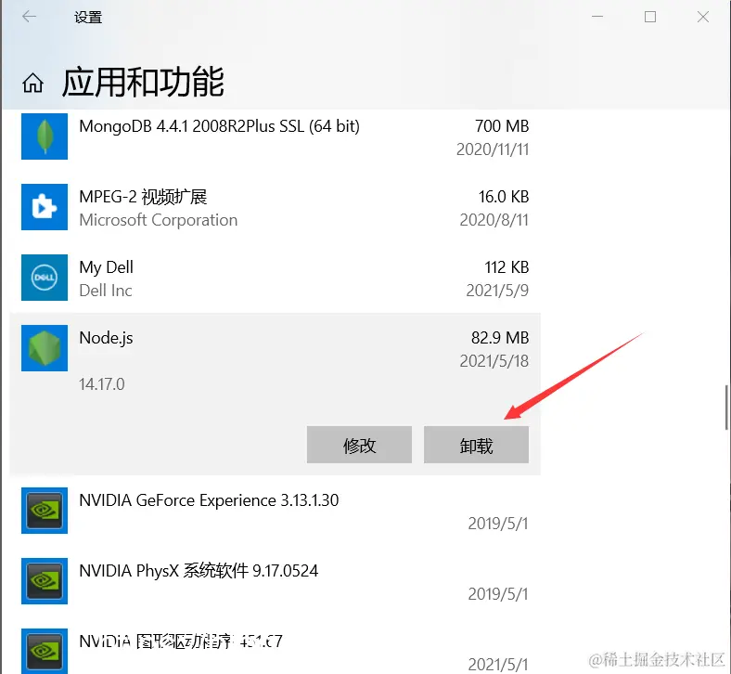
Task: Click the 2020/11/11 install date
Action: 493,149
